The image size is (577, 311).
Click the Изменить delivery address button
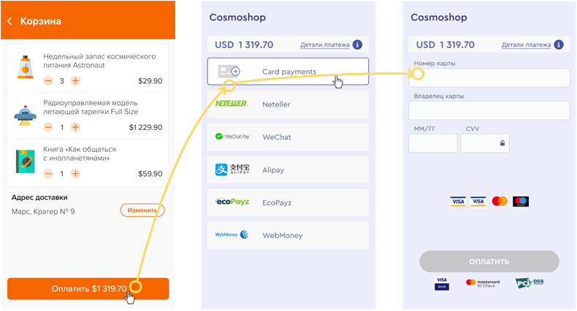[142, 210]
